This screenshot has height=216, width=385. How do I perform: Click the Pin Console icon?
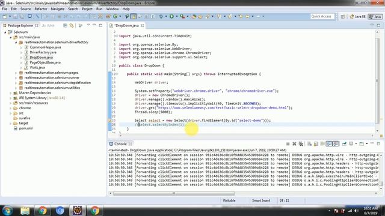coord(344,144)
